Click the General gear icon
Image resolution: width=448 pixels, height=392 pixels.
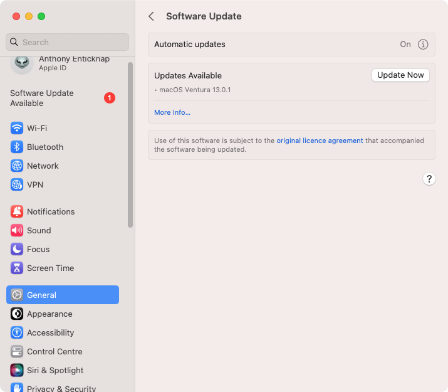tap(17, 295)
